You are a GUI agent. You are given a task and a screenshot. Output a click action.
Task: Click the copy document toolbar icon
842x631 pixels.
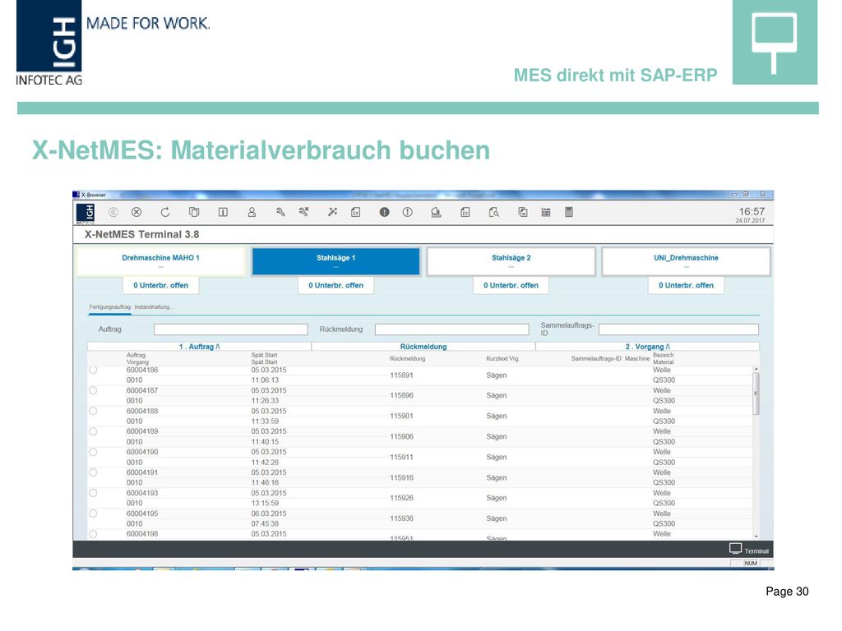(x=523, y=213)
